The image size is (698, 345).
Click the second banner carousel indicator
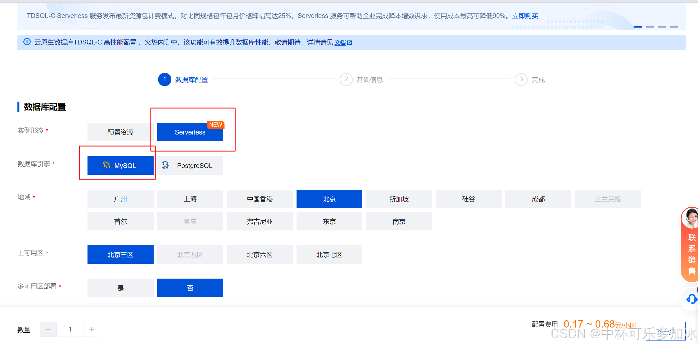[650, 27]
